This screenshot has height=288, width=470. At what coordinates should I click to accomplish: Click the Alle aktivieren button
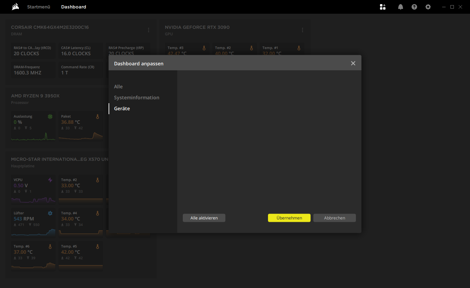click(204, 218)
